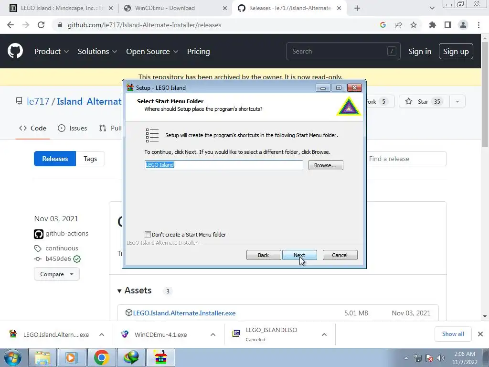Share this page icon in address bar

click(x=398, y=25)
